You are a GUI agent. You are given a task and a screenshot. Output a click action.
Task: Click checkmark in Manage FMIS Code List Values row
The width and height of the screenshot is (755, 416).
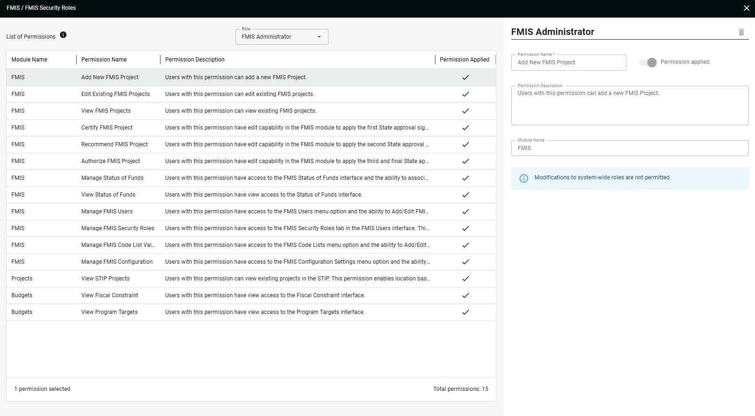(x=466, y=245)
